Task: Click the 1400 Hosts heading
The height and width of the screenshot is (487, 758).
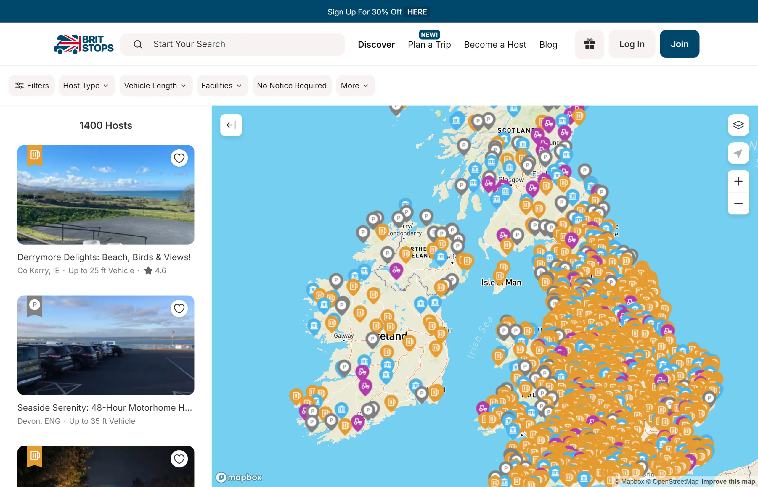Action: click(106, 125)
